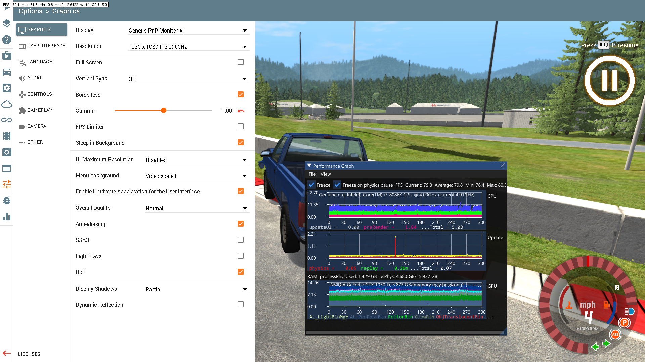Open the environment cloud icon
645x362 pixels.
pos(7,104)
